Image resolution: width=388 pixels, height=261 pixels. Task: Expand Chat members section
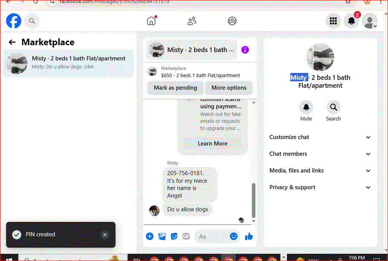point(320,154)
